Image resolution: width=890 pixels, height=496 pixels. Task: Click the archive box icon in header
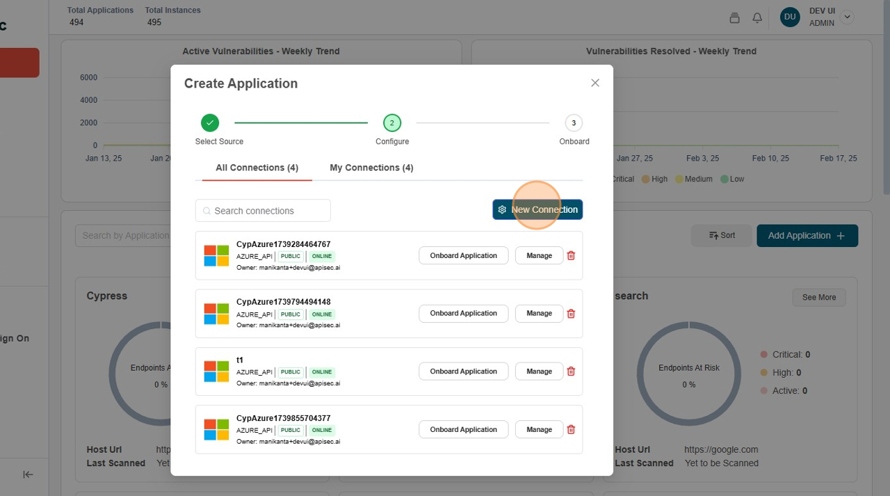click(734, 18)
